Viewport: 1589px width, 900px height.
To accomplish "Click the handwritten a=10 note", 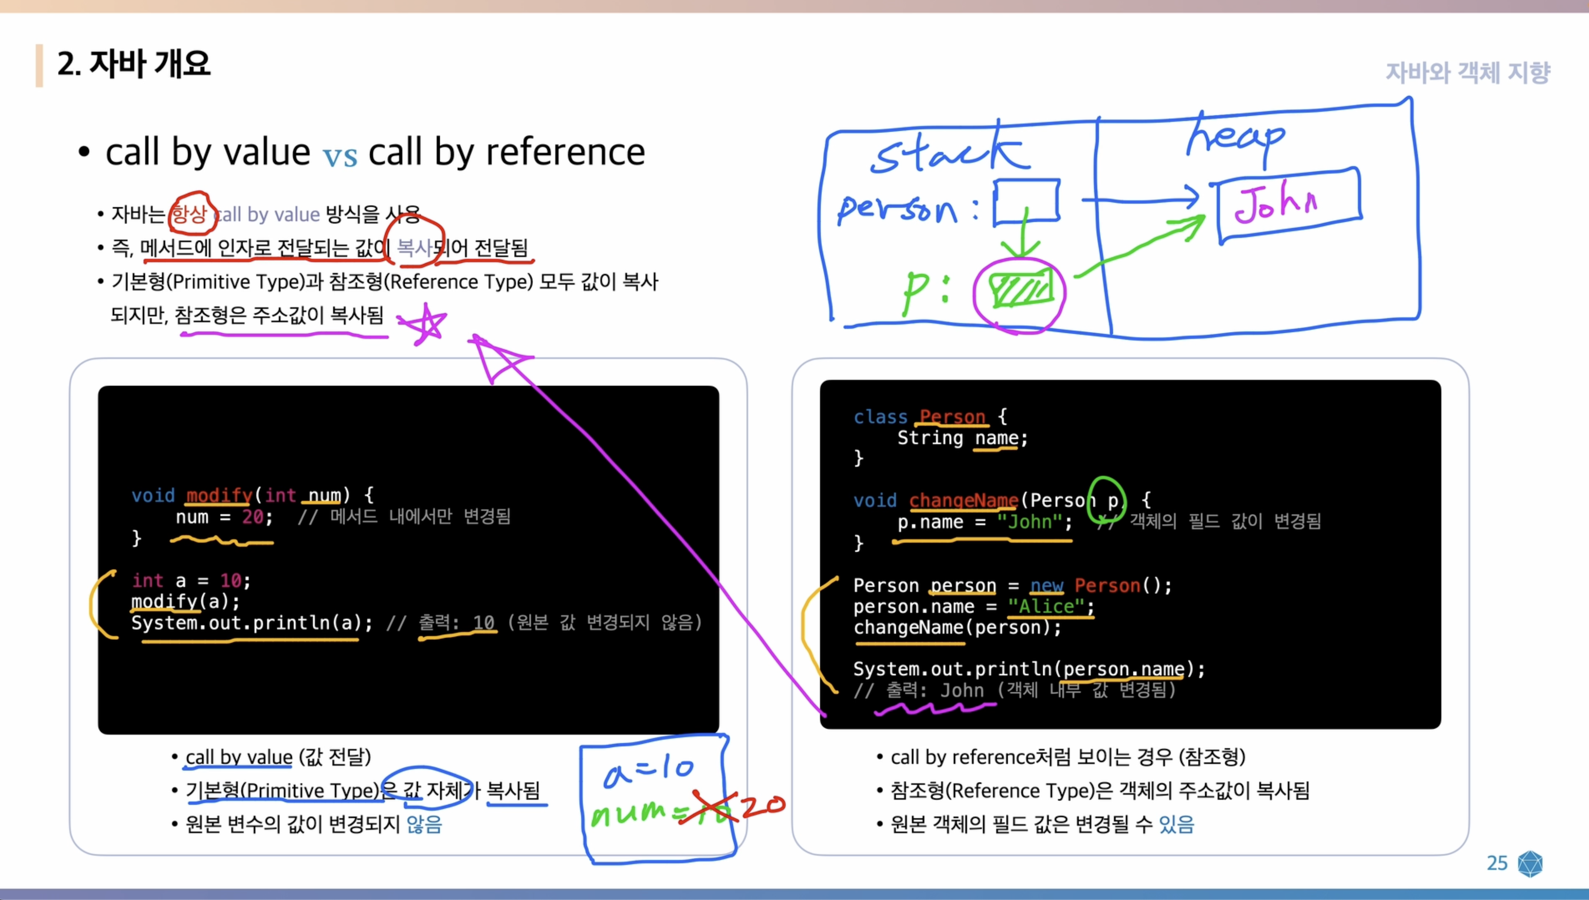I will (x=648, y=771).
